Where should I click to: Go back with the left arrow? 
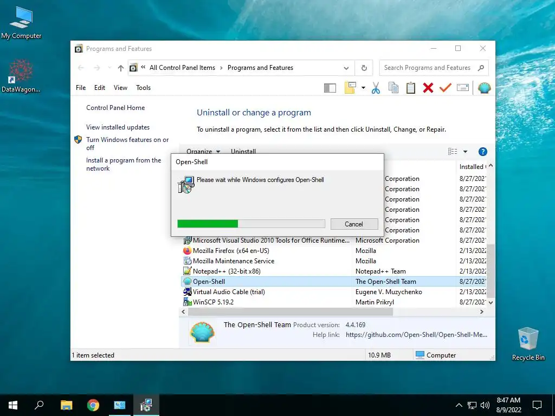(81, 68)
